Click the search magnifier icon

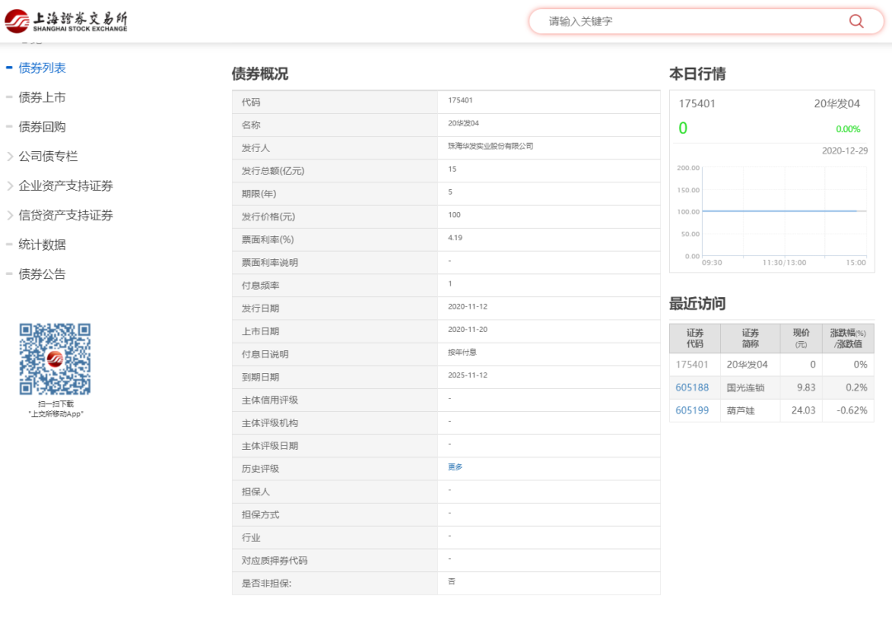tap(856, 21)
